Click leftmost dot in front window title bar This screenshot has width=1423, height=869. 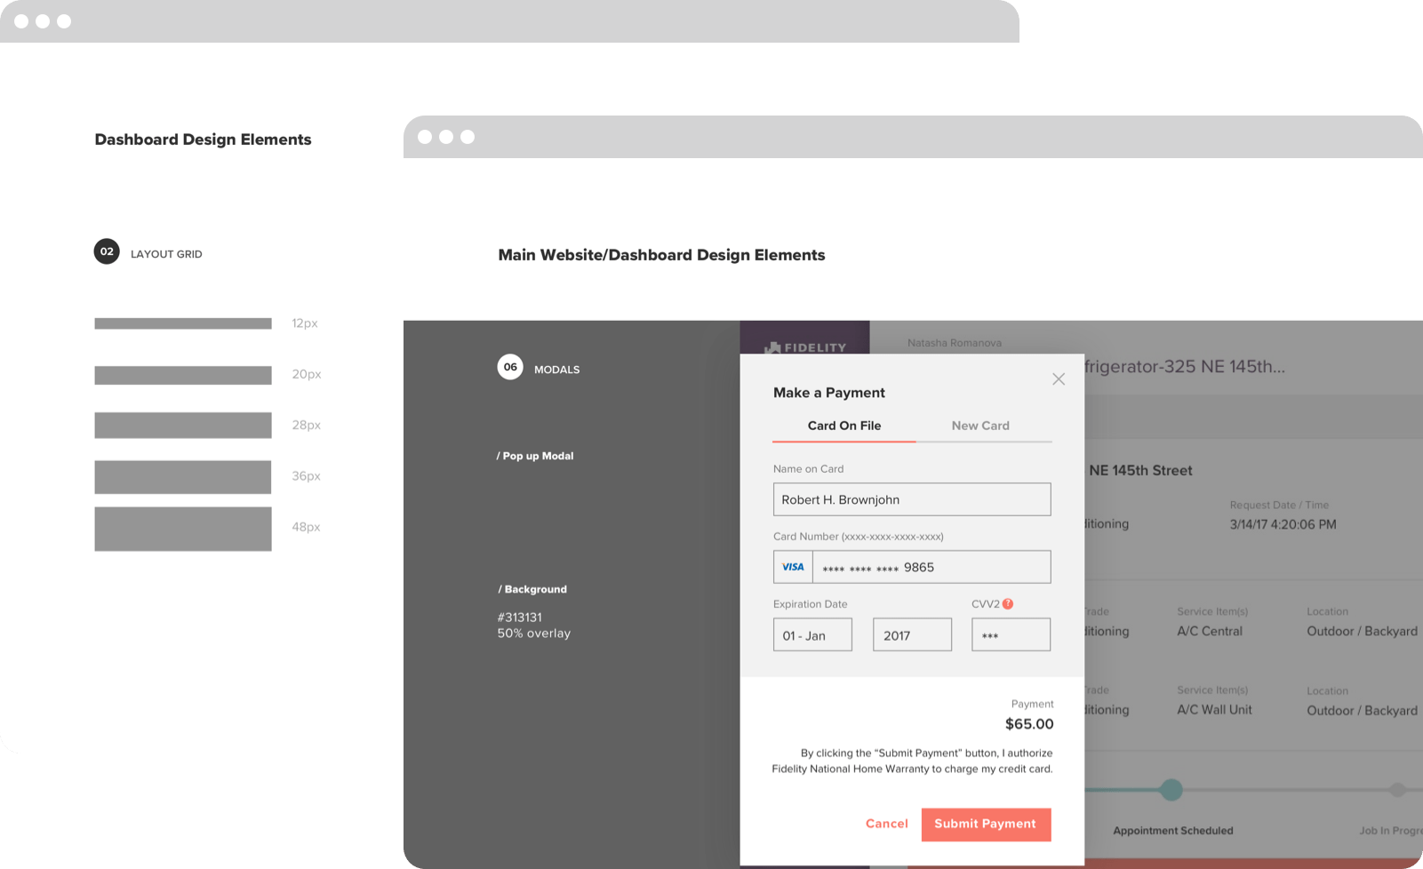(x=425, y=137)
